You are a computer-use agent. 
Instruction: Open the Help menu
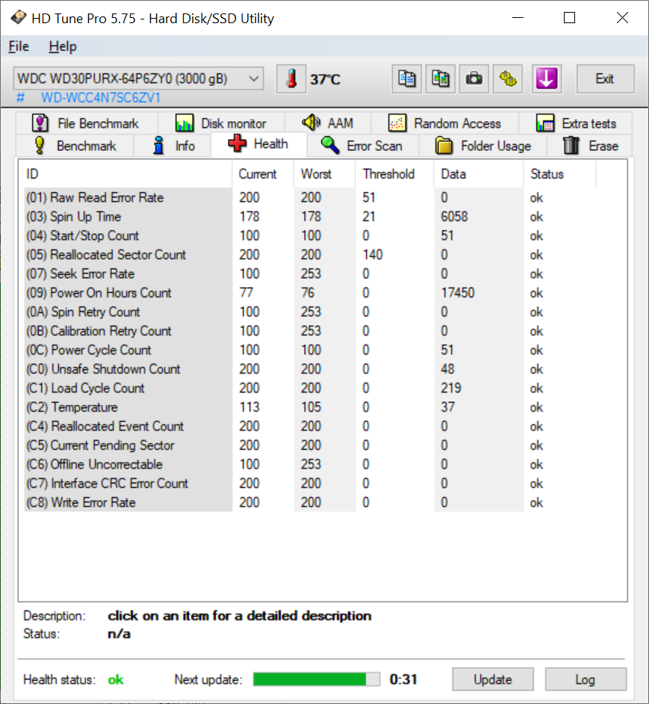(x=63, y=46)
